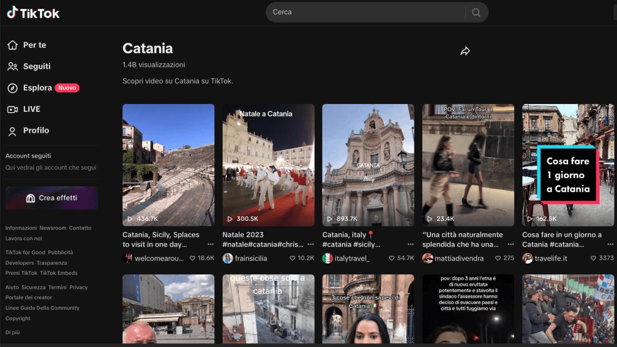Click the camera icon beside LIVE
Image resolution: width=617 pixels, height=347 pixels.
click(x=13, y=109)
